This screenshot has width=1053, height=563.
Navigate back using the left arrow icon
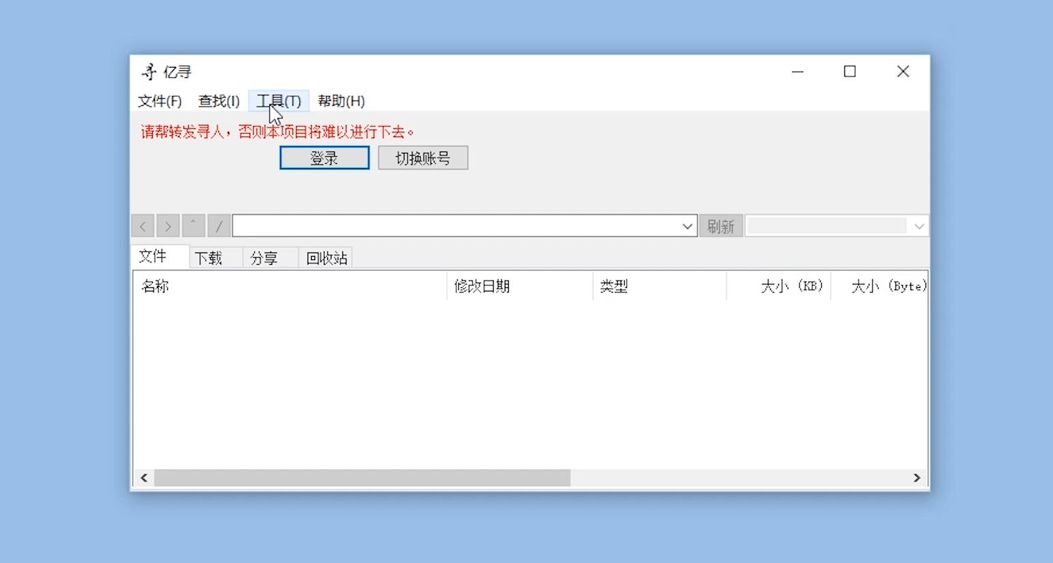[143, 225]
